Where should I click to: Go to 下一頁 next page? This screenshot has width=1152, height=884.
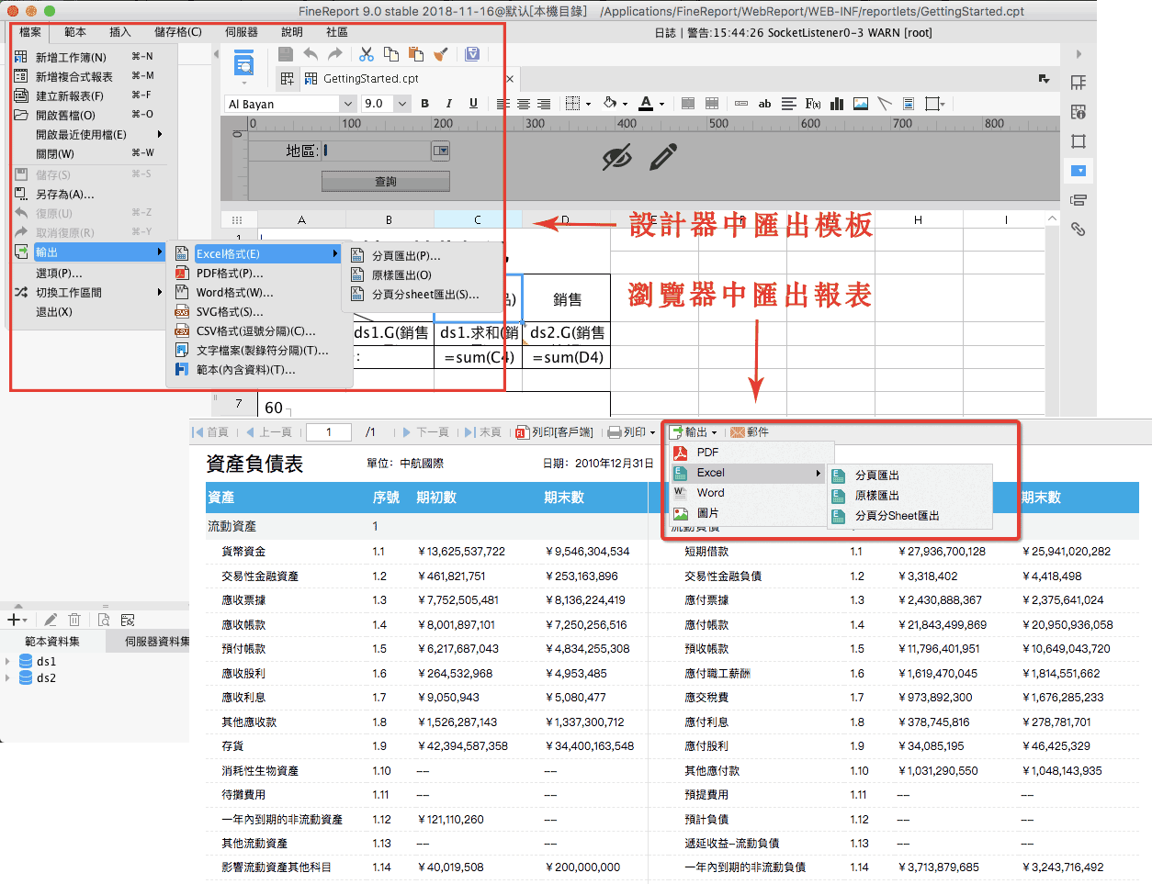point(425,431)
